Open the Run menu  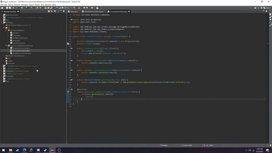pyautogui.click(x=42, y=5)
